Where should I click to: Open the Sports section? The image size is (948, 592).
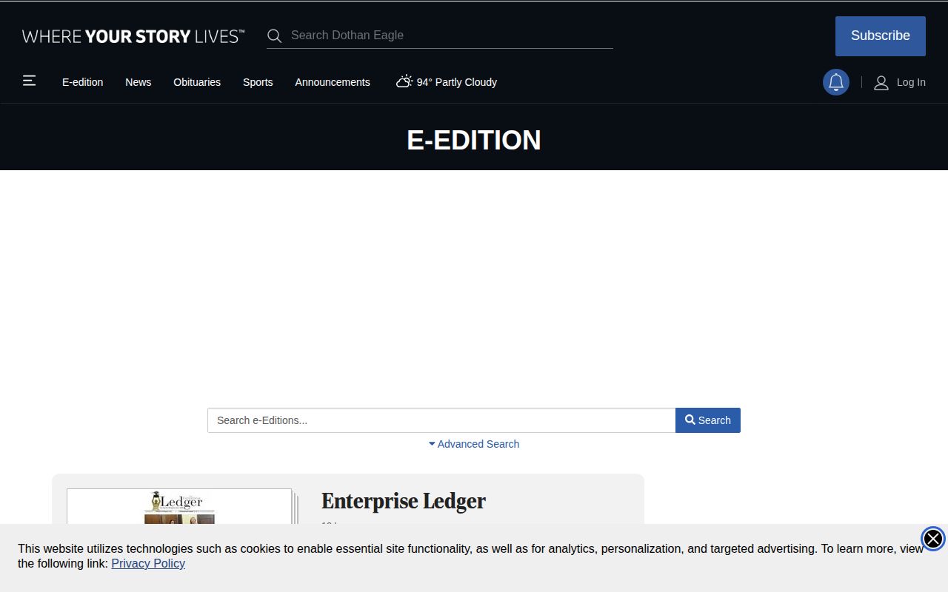pos(258,82)
